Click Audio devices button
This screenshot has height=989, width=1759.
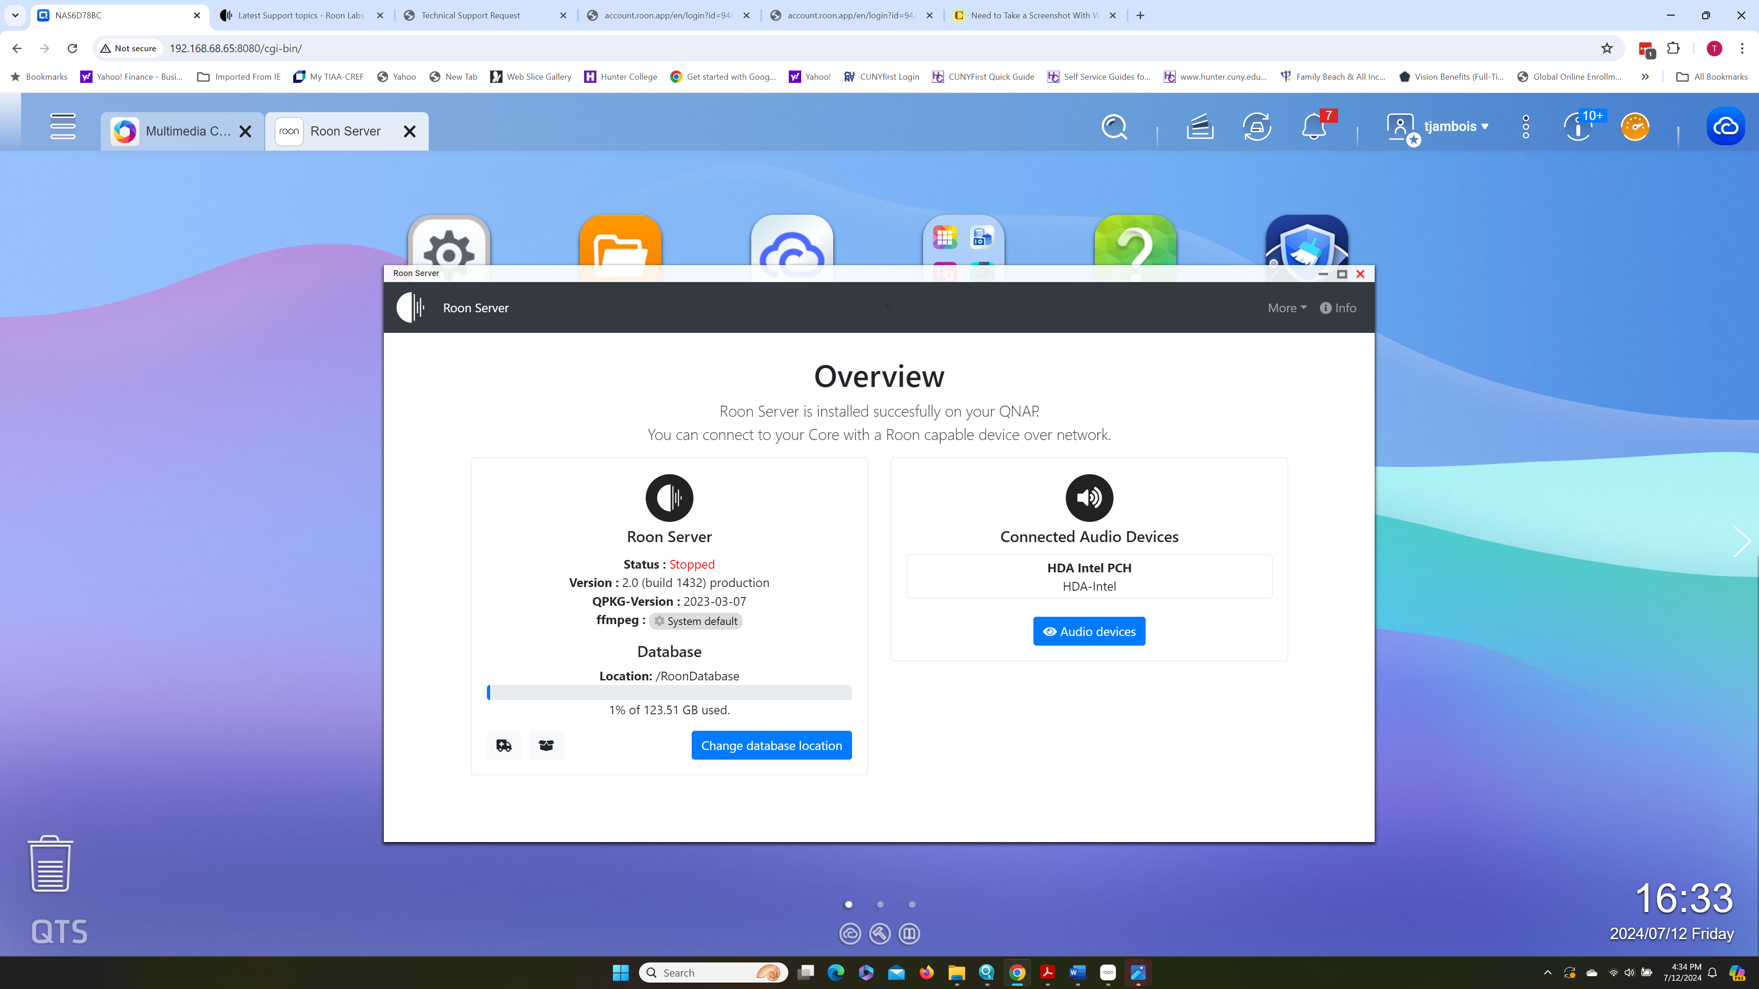pos(1089,631)
